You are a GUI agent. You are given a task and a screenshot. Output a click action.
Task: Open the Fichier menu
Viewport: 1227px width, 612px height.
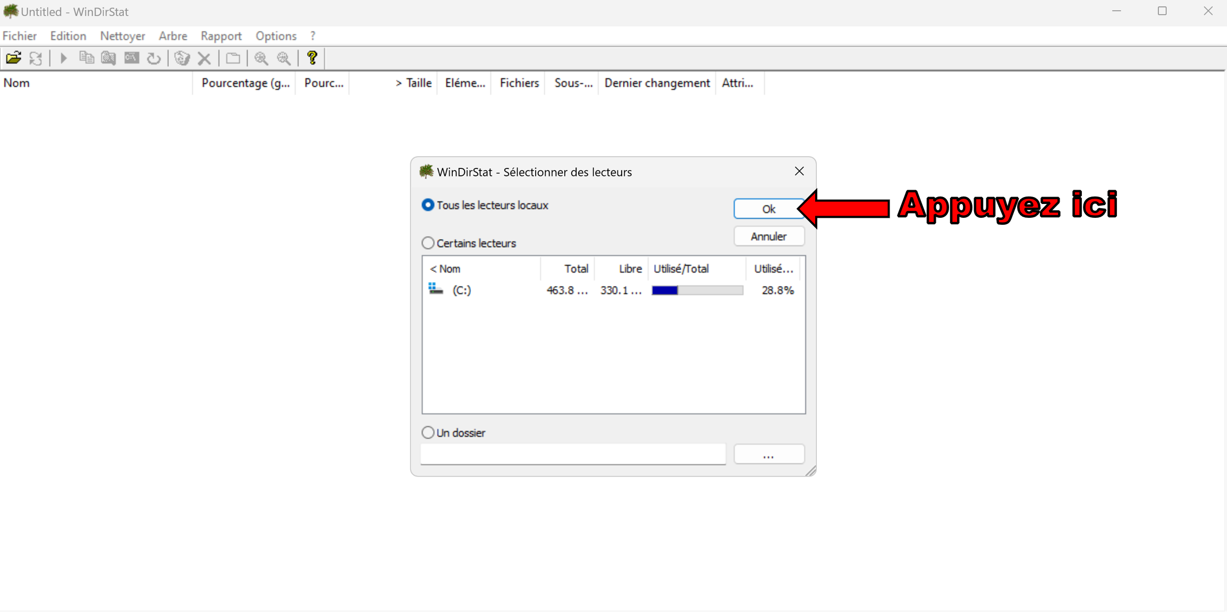click(20, 36)
